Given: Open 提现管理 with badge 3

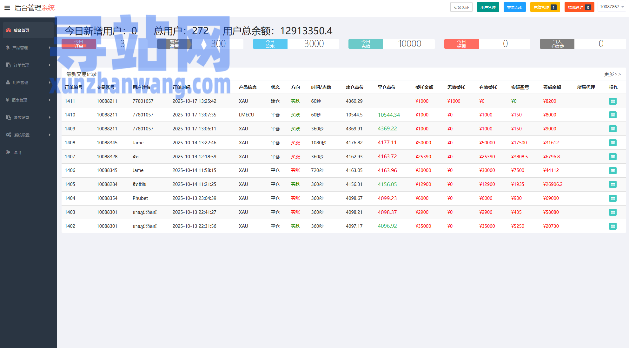Looking at the screenshot, I should pyautogui.click(x=579, y=7).
